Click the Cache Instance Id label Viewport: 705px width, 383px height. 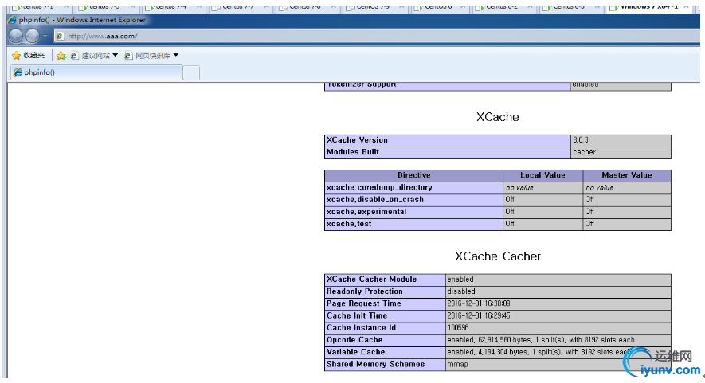point(385,328)
